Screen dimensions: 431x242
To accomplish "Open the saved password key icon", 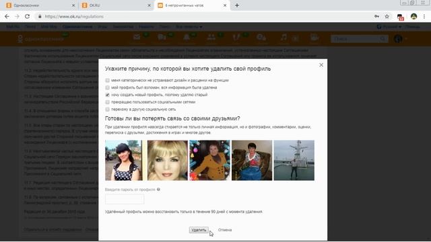I will tap(376, 16).
